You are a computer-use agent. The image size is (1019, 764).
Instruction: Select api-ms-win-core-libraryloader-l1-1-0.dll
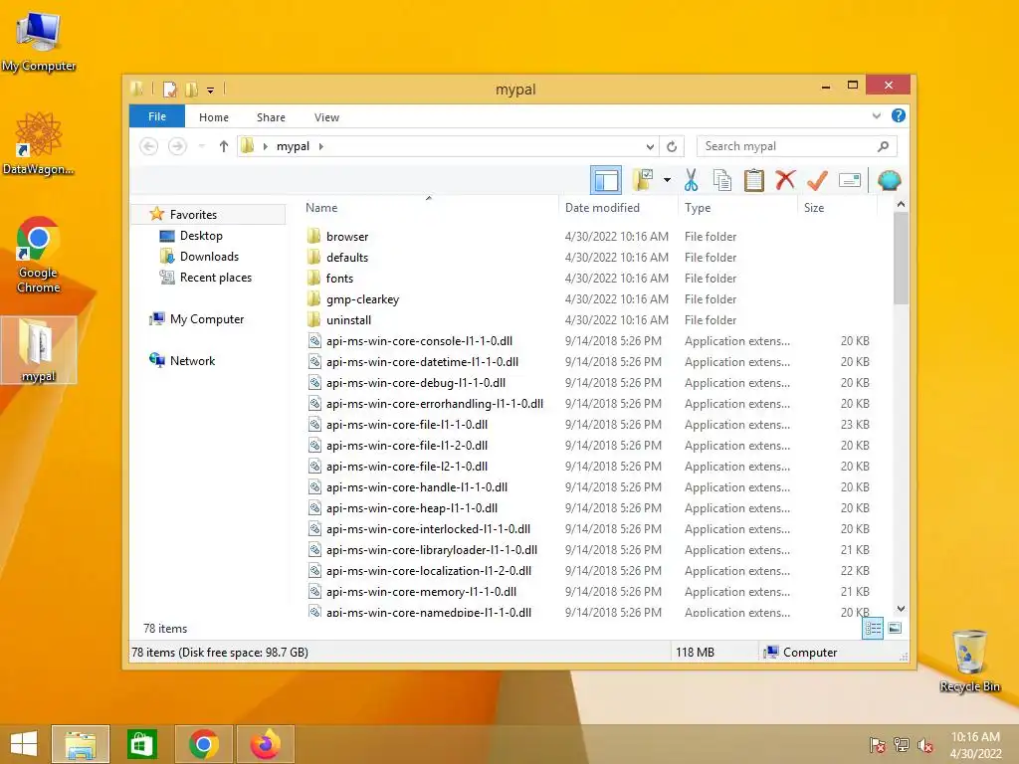pyautogui.click(x=432, y=549)
